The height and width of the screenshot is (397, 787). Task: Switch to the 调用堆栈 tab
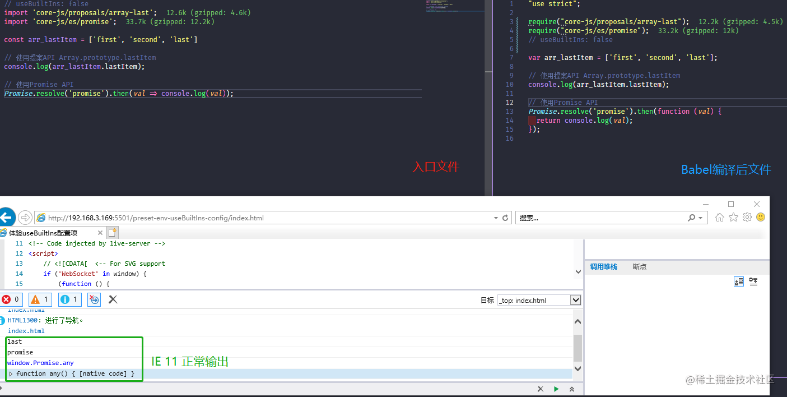click(603, 267)
